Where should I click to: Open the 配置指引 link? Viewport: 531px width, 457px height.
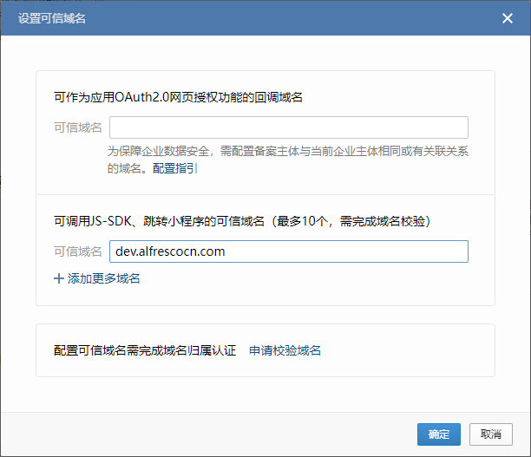(x=175, y=168)
